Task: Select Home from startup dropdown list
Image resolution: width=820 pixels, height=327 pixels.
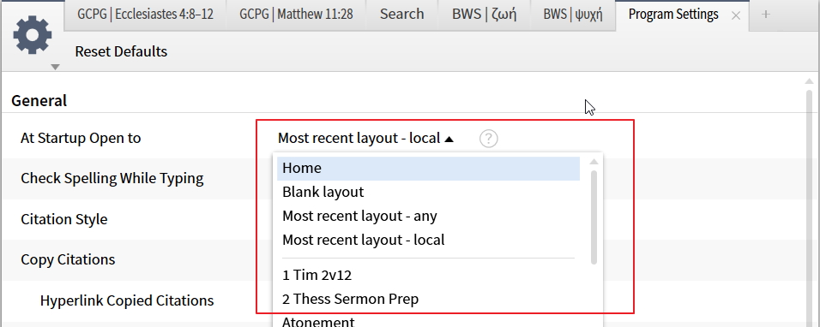Action: click(428, 169)
